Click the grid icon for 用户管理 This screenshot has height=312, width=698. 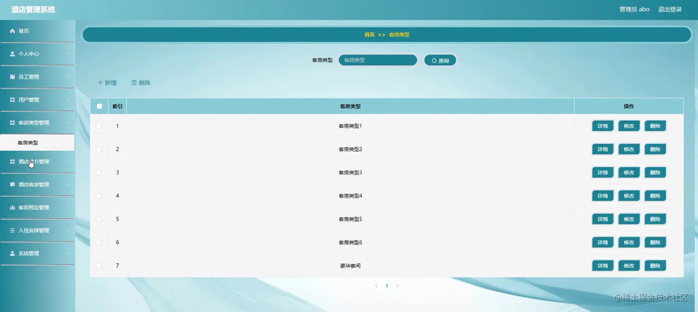(12, 100)
